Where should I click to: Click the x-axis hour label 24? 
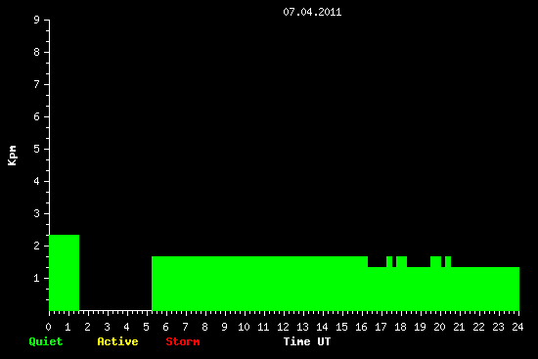(517, 327)
